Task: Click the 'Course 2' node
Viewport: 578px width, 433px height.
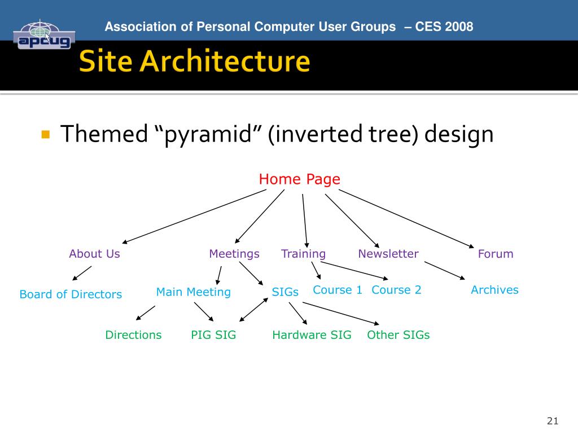Action: [396, 290]
